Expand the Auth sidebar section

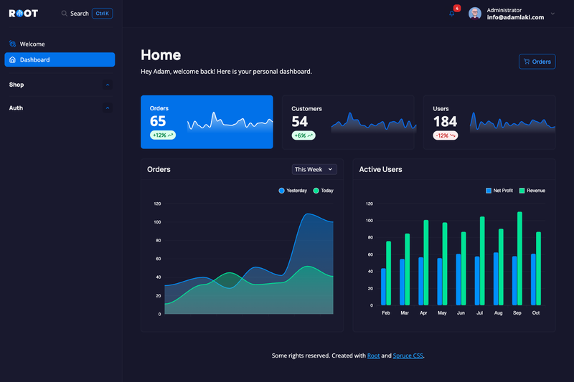[60, 108]
